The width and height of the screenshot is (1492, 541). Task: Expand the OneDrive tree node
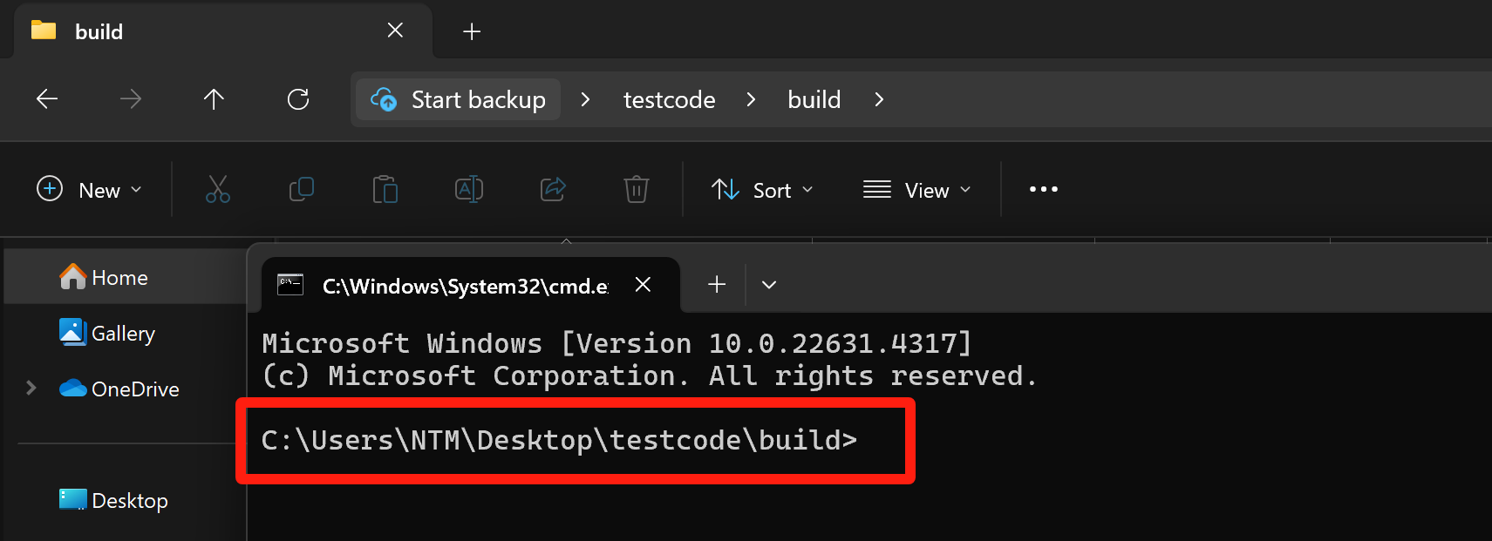coord(31,388)
